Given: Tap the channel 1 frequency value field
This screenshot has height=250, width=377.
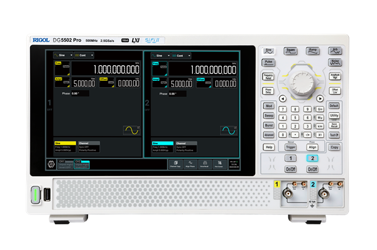Looking at the screenshot, I should point(106,69).
